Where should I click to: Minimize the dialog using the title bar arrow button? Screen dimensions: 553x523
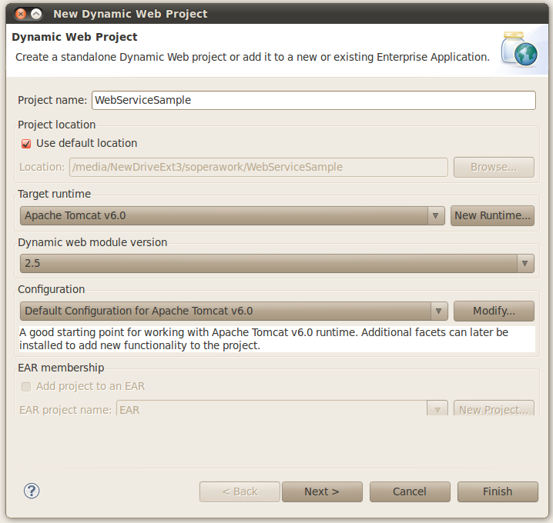pos(36,14)
